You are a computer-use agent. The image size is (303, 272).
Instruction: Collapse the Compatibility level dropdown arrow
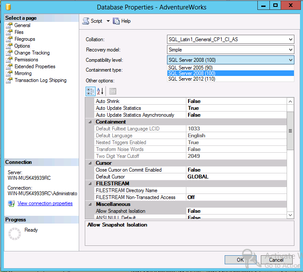coord(291,60)
